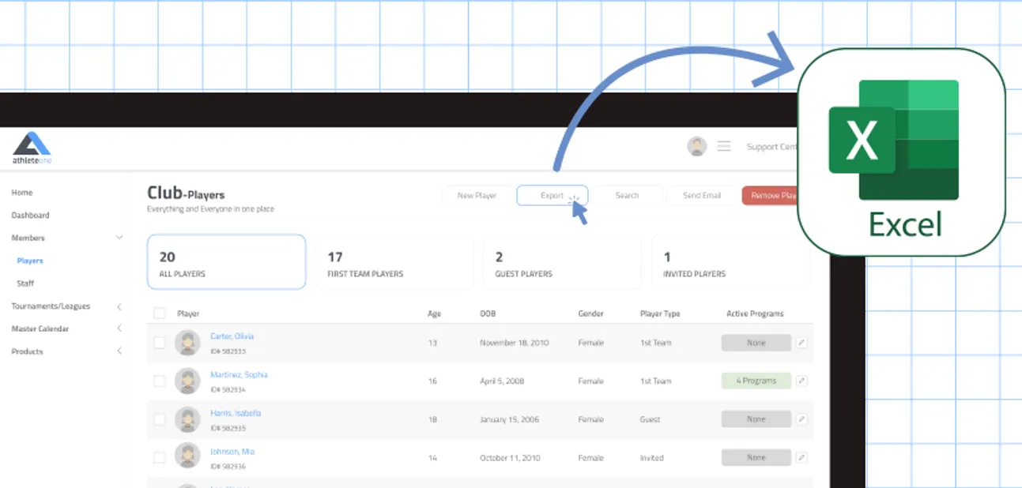Click the ID# 582934 text
This screenshot has width=1022, height=488.
(228, 389)
